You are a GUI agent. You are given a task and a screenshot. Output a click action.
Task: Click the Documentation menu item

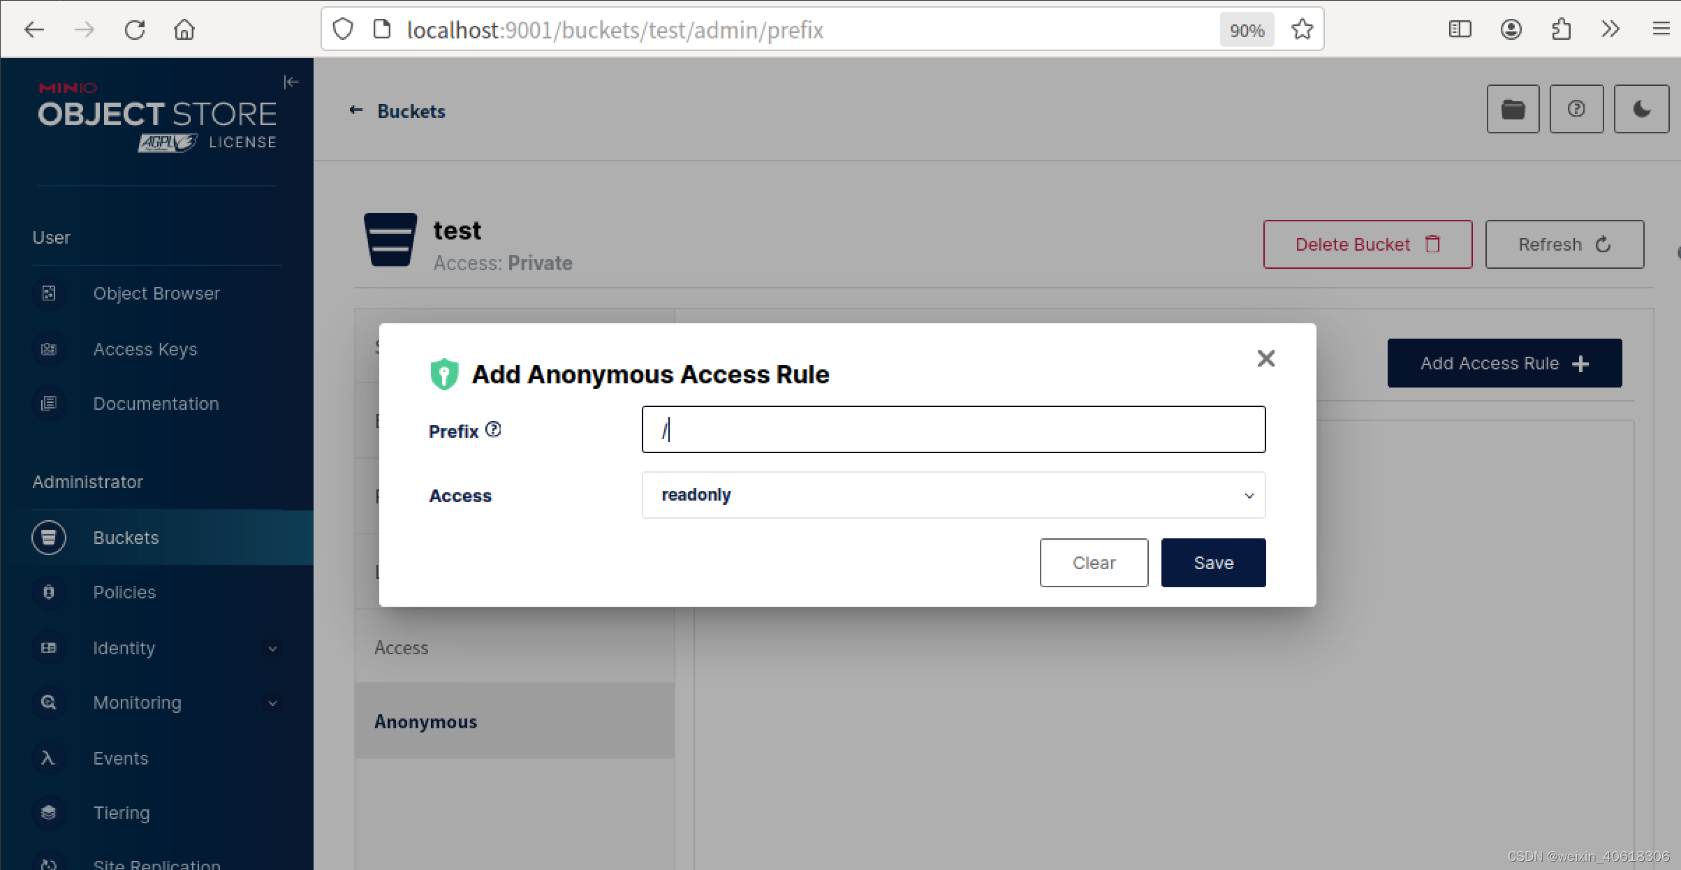155,403
